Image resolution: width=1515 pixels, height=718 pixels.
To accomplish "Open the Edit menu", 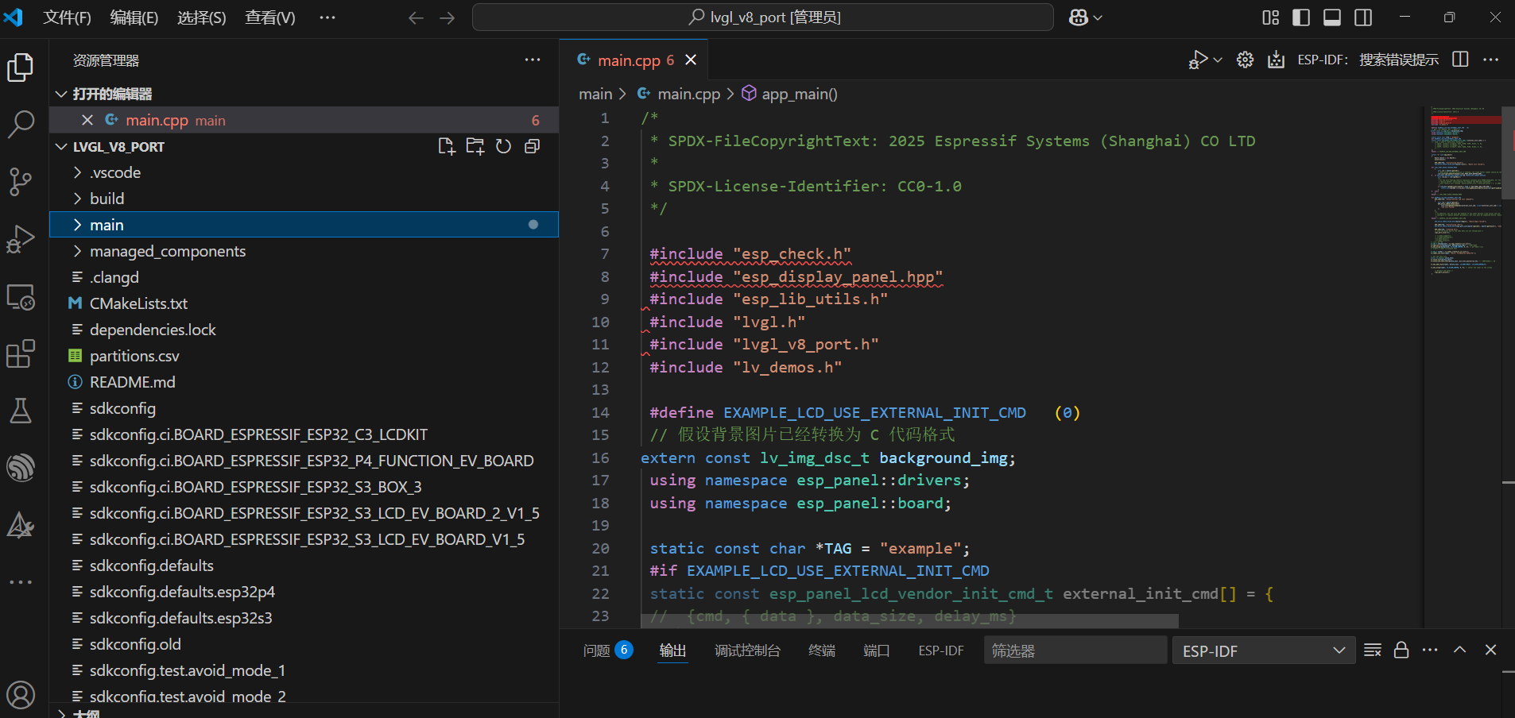I will [134, 17].
